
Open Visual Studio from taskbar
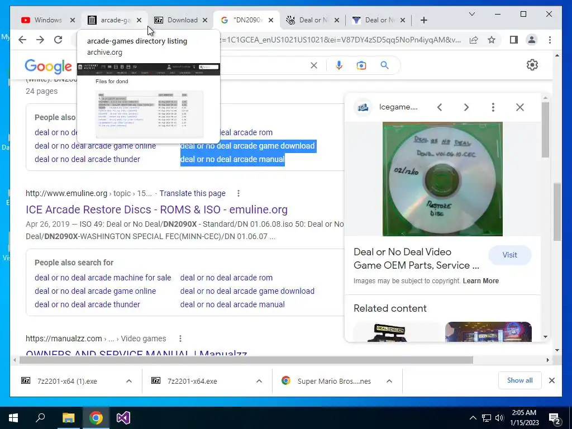(x=123, y=418)
